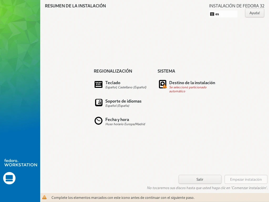Click the 'Huso horario Europa/Madrid' subtitle
This screenshot has width=269, height=202.
coord(125,124)
